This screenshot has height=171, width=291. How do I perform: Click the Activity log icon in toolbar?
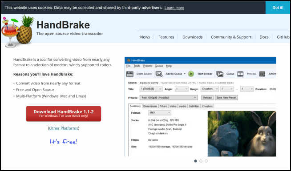pyautogui.click(x=262, y=74)
